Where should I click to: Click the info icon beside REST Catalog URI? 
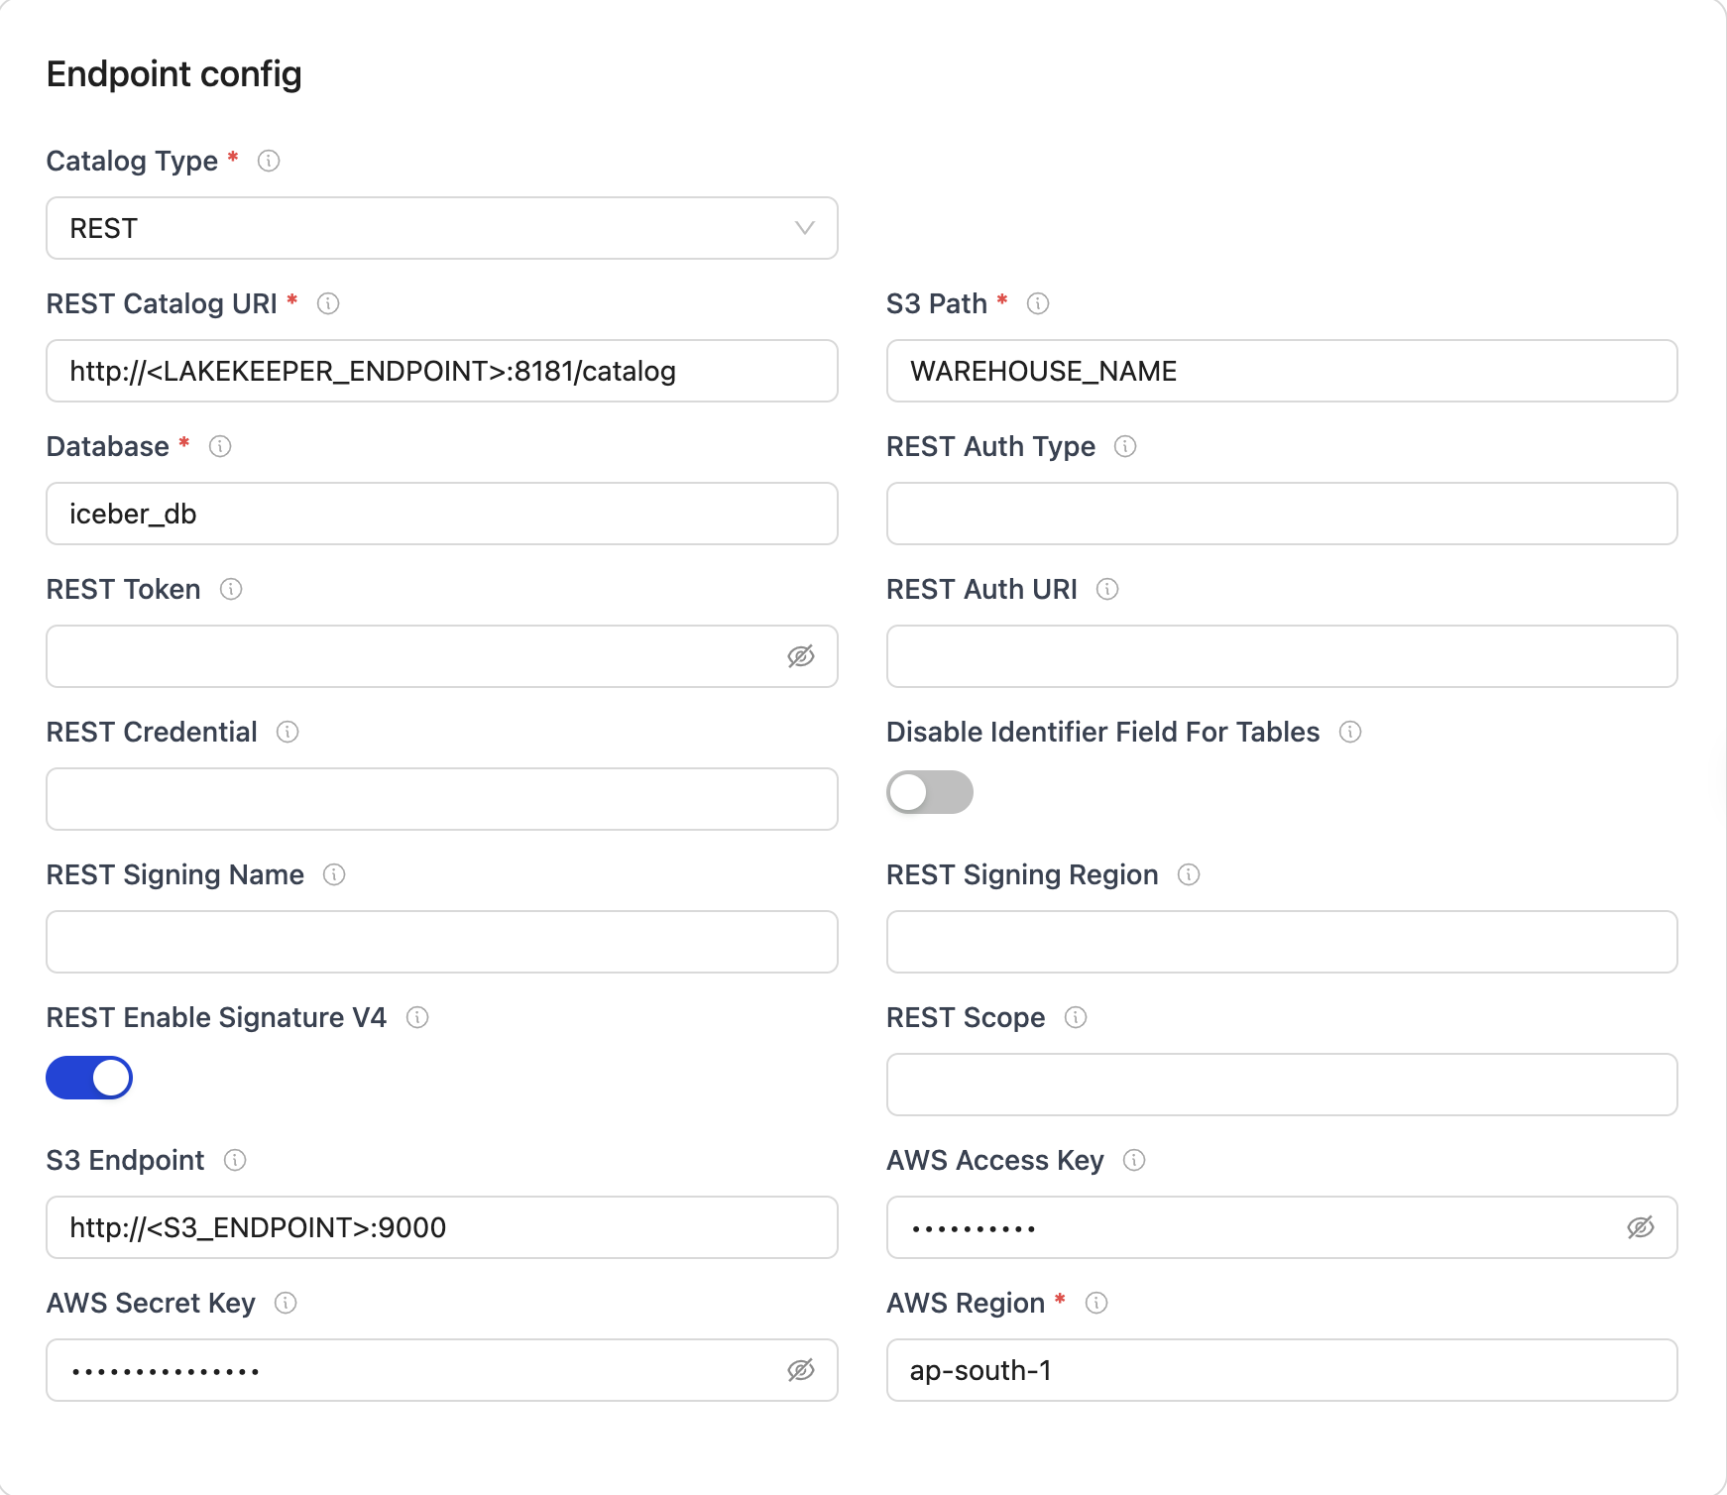(329, 304)
